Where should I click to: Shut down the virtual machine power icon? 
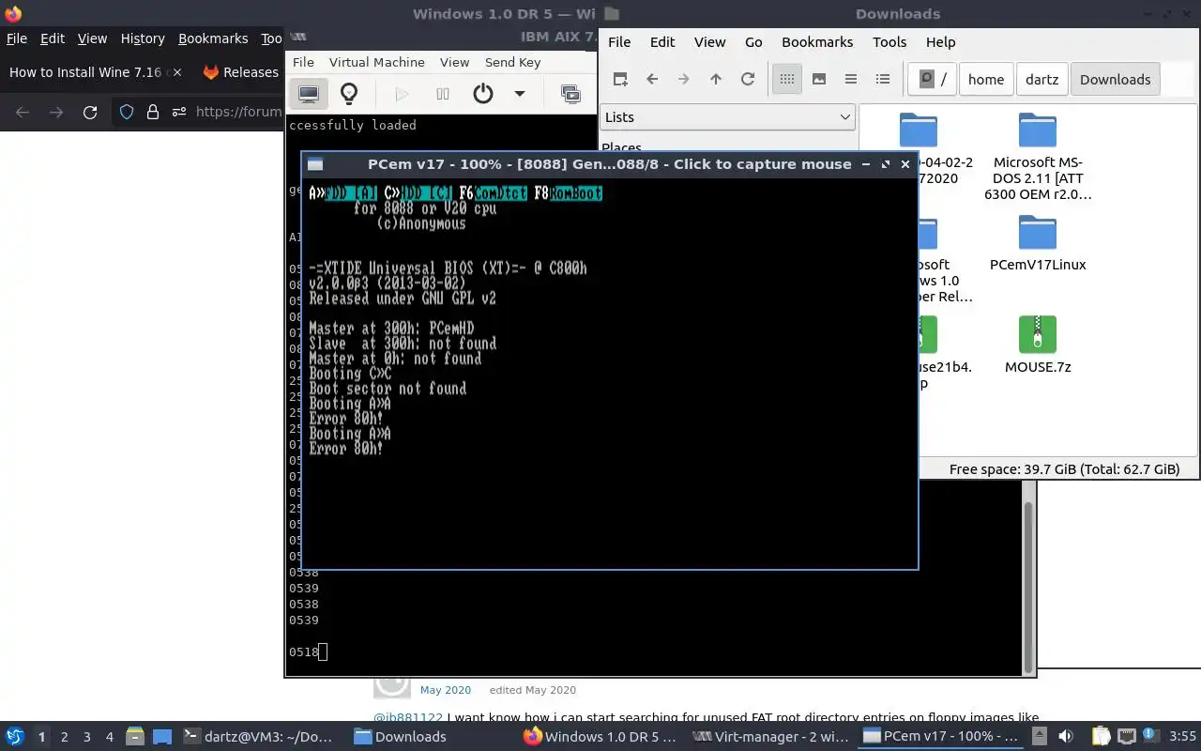pyautogui.click(x=483, y=94)
